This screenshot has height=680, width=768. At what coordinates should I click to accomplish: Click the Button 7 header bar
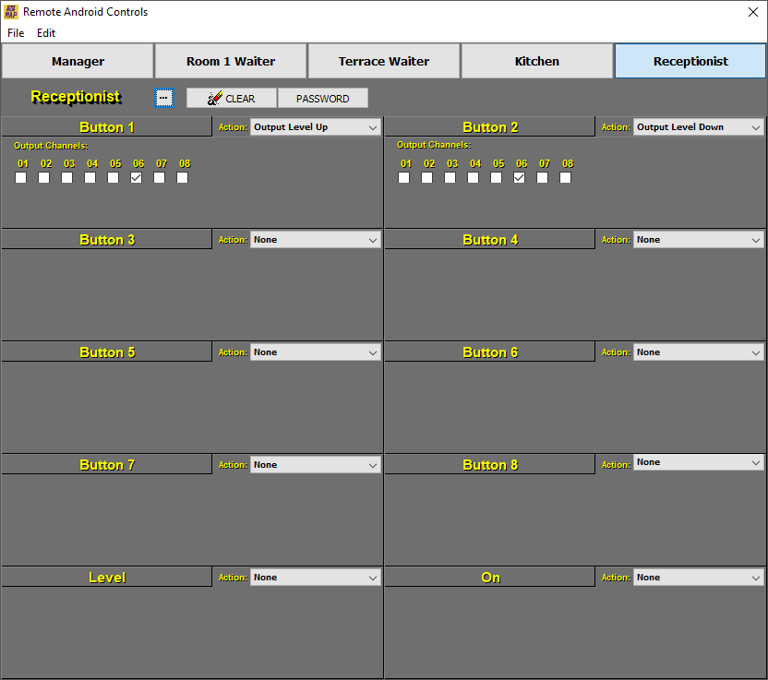click(106, 464)
